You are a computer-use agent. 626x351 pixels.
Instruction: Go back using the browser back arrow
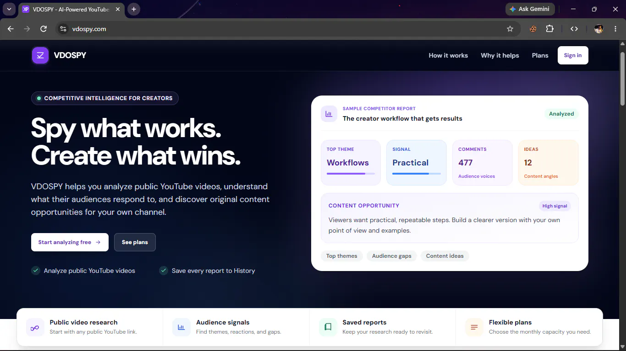coord(11,29)
